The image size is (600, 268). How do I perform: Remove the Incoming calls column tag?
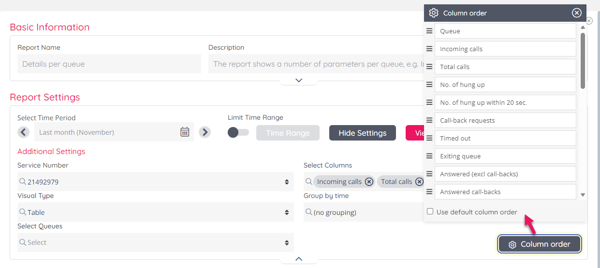369,182
